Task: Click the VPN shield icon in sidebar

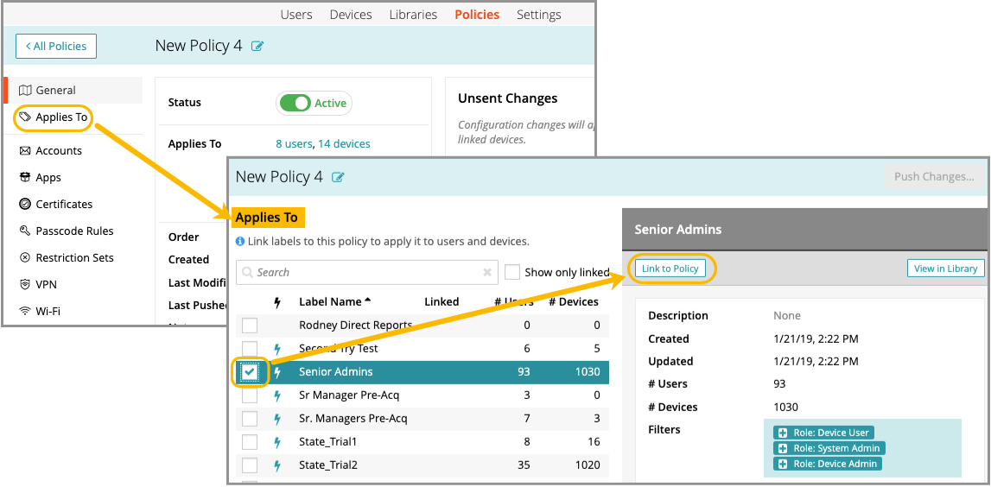Action: pos(25,284)
